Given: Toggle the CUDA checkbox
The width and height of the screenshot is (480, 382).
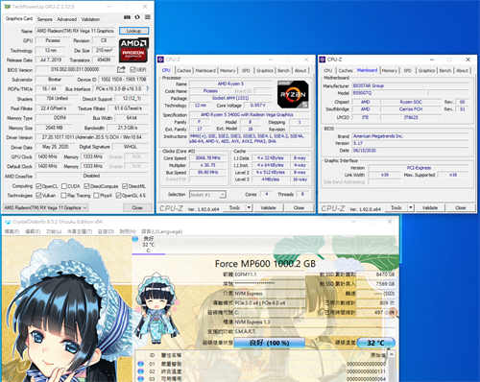Looking at the screenshot, I should pos(64,186).
